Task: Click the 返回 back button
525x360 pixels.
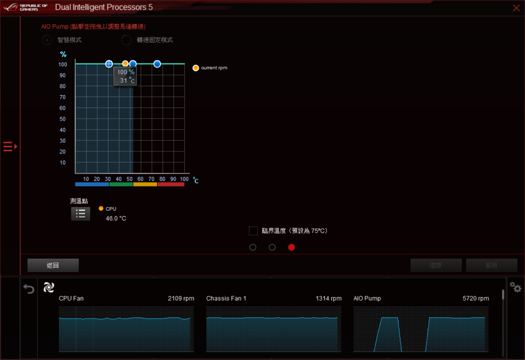Action: click(x=53, y=265)
